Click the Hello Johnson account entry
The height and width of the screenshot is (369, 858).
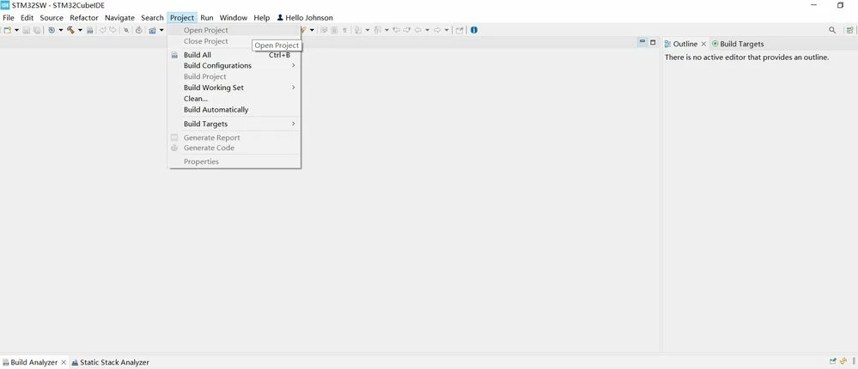click(305, 17)
